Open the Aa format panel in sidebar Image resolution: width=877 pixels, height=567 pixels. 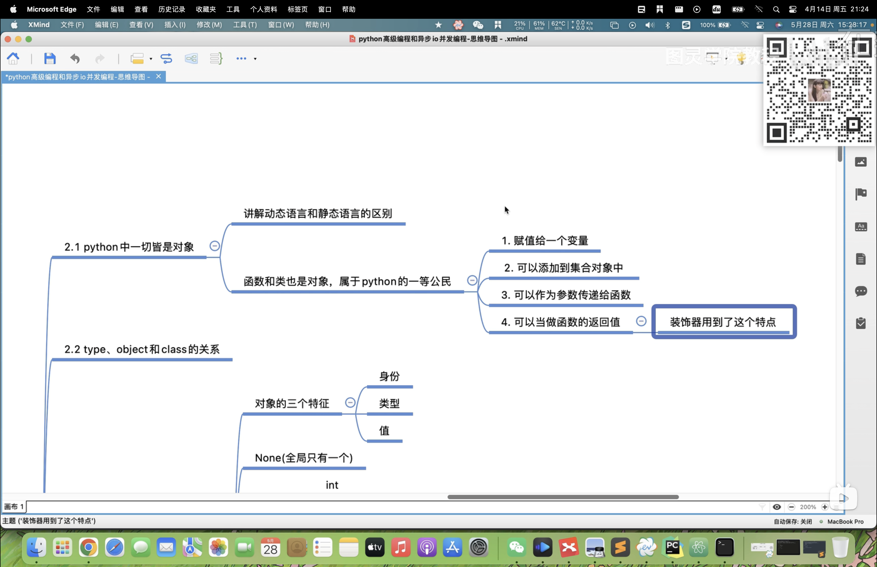(x=861, y=227)
